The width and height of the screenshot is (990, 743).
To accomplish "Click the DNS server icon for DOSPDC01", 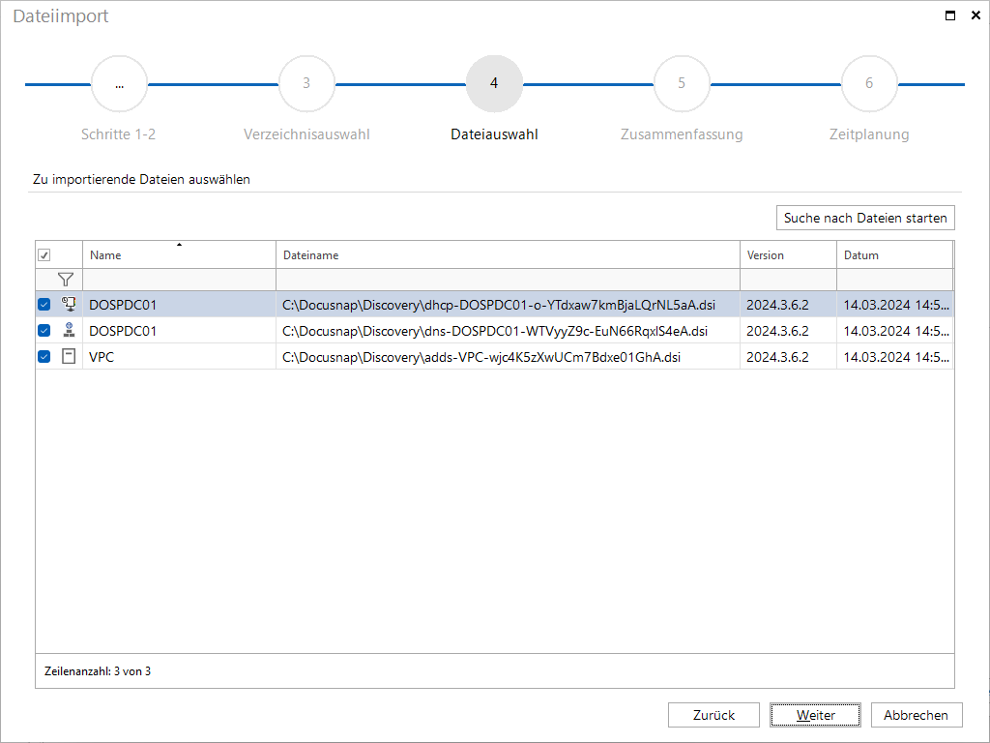I will pos(69,330).
